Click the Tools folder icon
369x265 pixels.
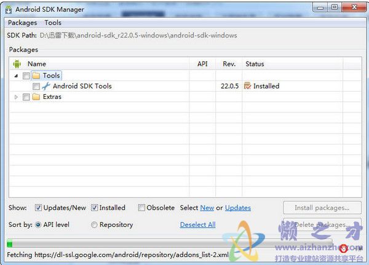point(36,76)
